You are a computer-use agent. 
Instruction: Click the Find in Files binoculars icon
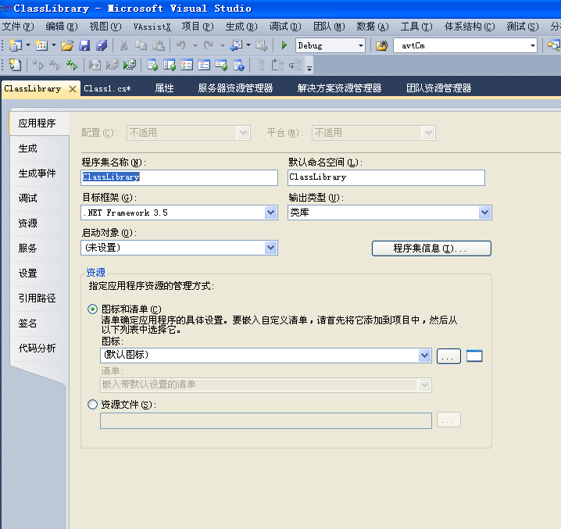click(382, 45)
